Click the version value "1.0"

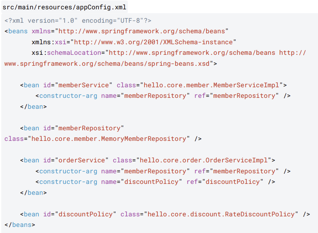68,20
